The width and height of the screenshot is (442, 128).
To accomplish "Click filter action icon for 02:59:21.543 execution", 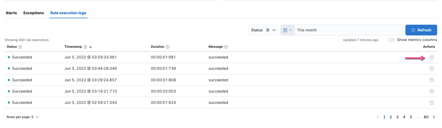I will 432,103.
